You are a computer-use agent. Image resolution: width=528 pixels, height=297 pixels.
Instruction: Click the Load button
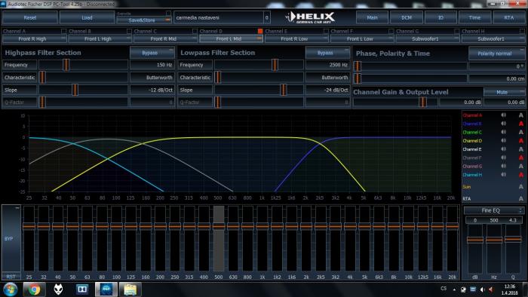tap(87, 17)
